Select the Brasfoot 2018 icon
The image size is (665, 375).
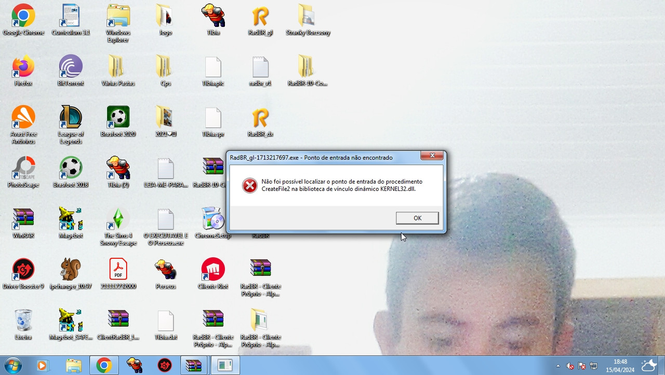71,172
